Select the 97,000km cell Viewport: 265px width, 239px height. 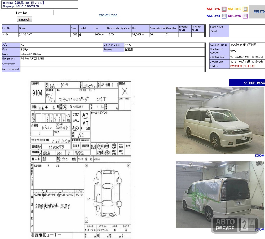140,34
